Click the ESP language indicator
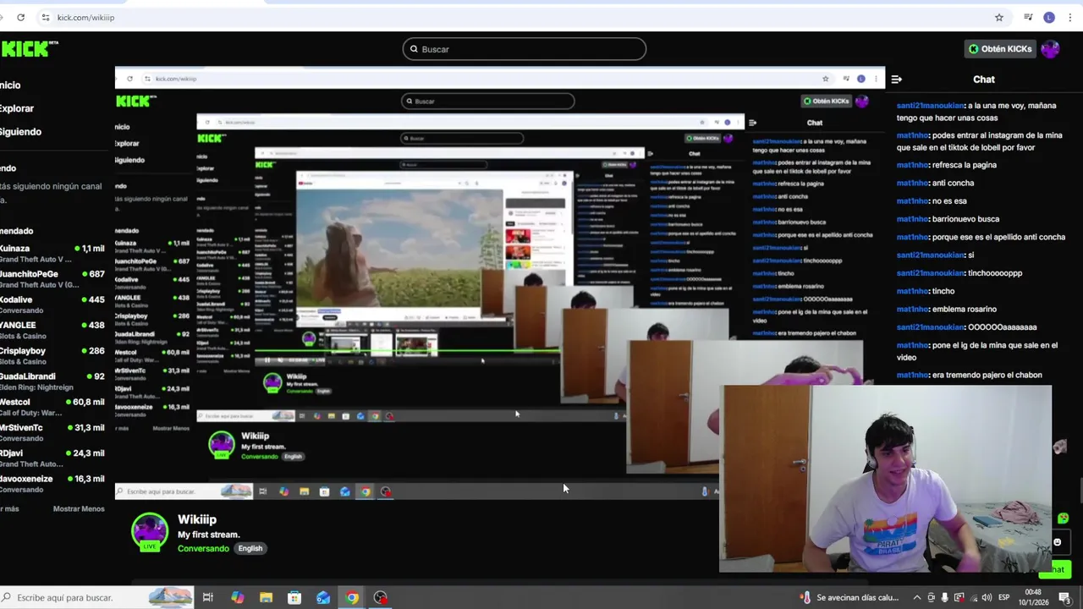Image resolution: width=1083 pixels, height=609 pixels. pos(1004,598)
